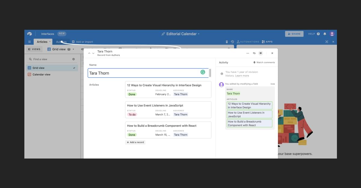The height and width of the screenshot is (188, 361).
Task: Toggle the Views sidebar button
Action: tap(34, 49)
